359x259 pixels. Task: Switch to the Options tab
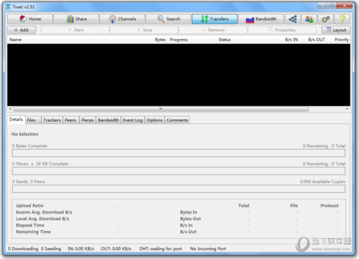point(154,120)
